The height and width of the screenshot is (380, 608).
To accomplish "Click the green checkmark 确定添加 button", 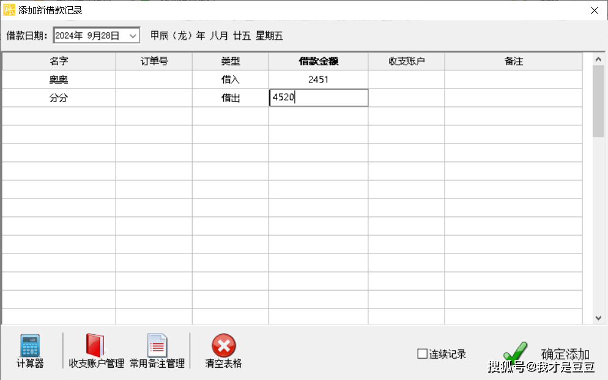I will 546,353.
